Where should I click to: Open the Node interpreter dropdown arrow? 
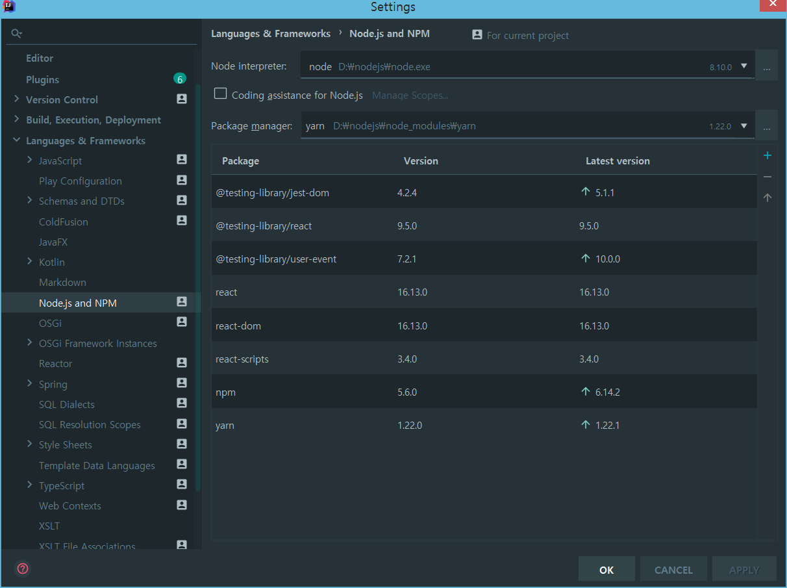point(744,66)
